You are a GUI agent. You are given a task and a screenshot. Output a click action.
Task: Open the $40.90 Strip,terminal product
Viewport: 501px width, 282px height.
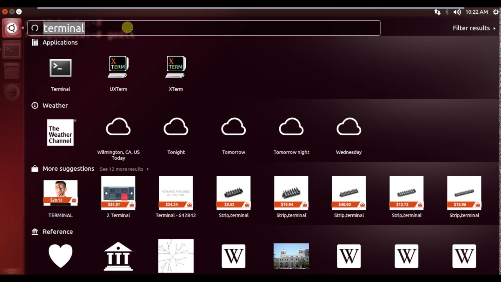coord(349,192)
